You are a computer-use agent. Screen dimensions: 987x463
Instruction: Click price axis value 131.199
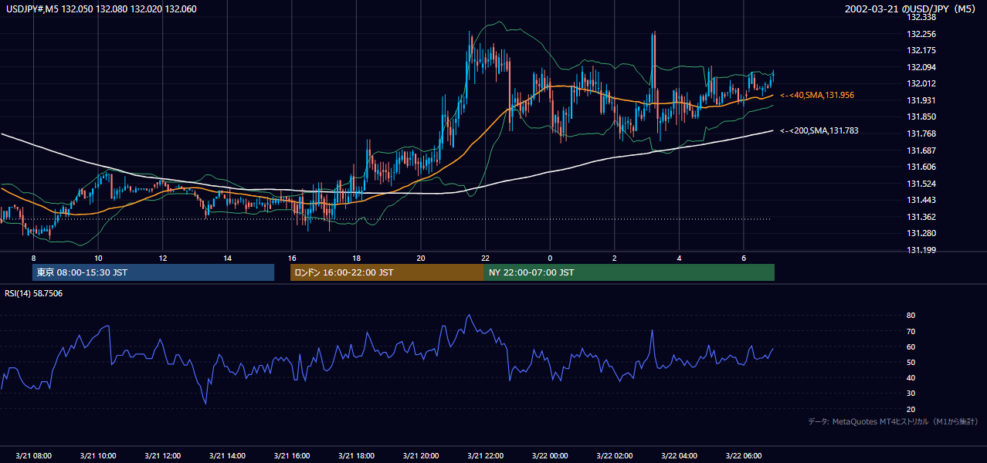[921, 250]
